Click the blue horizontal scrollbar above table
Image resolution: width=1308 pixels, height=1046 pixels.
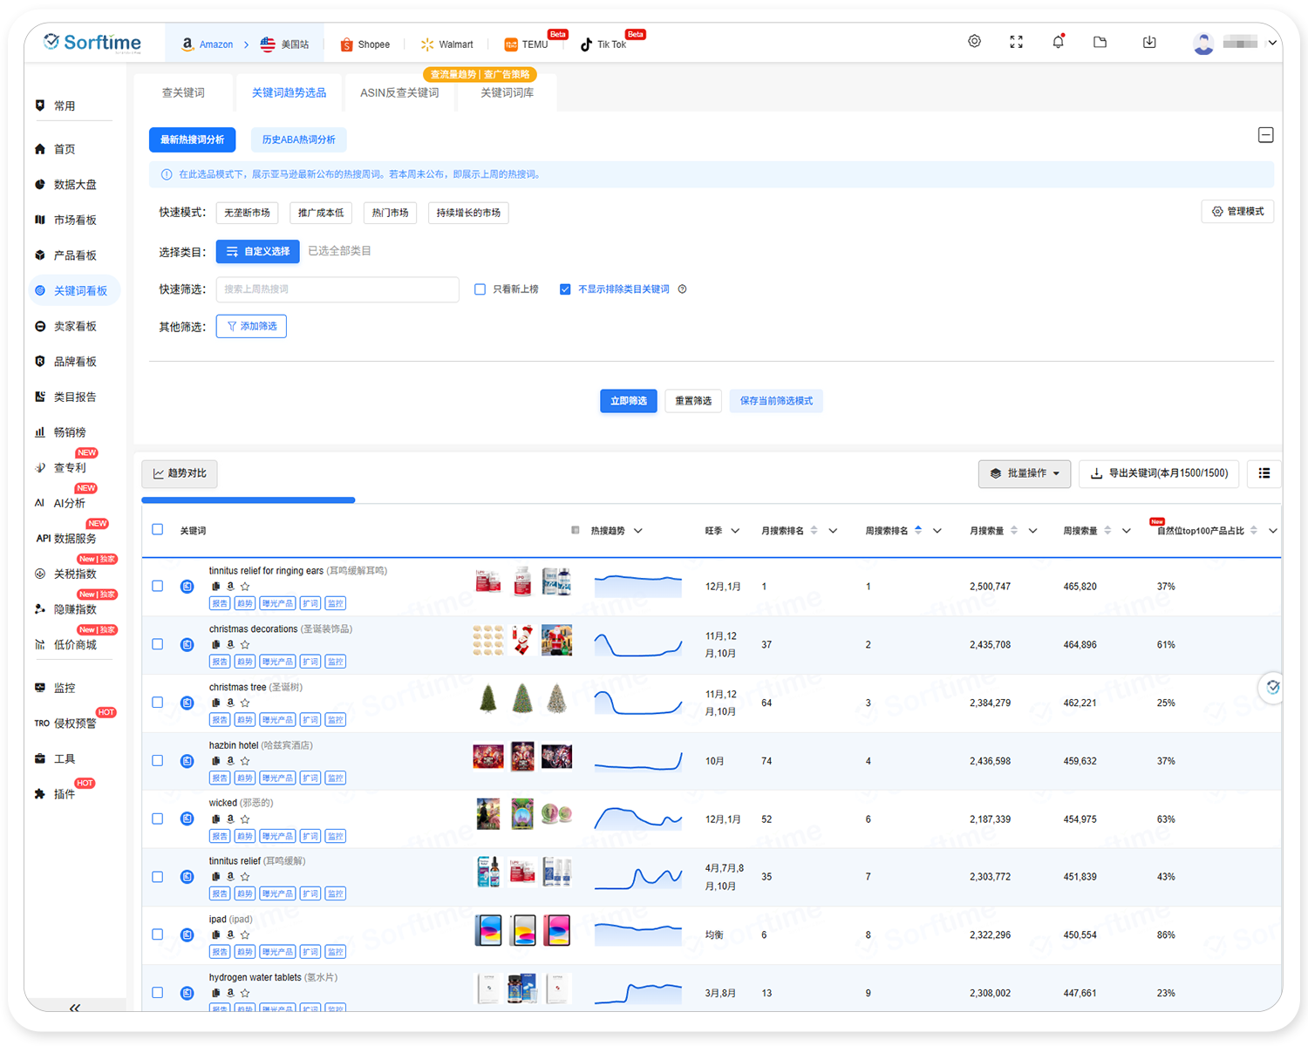click(x=249, y=500)
